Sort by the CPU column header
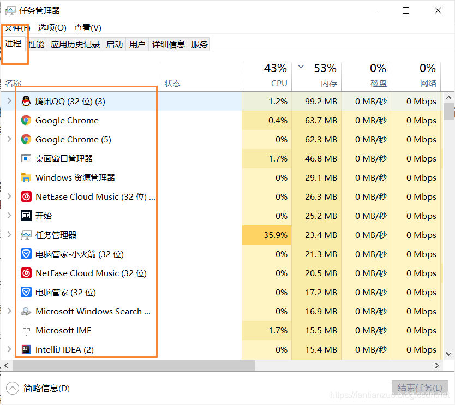Image resolution: width=455 pixels, height=405 pixels. (267, 76)
